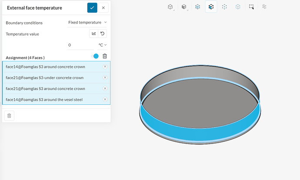Click the temperature value input field
Screen dimensions: 300x180
pyautogui.click(x=80, y=45)
